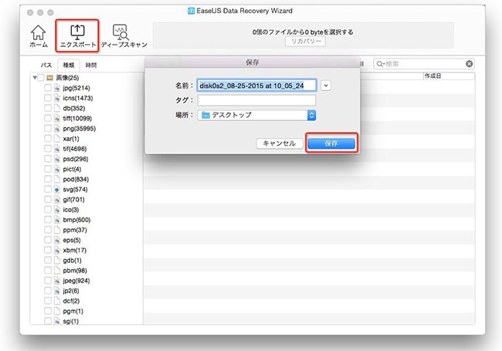The height and width of the screenshot is (351, 502).
Task: Select the dcf(2) row
Action: 71,301
